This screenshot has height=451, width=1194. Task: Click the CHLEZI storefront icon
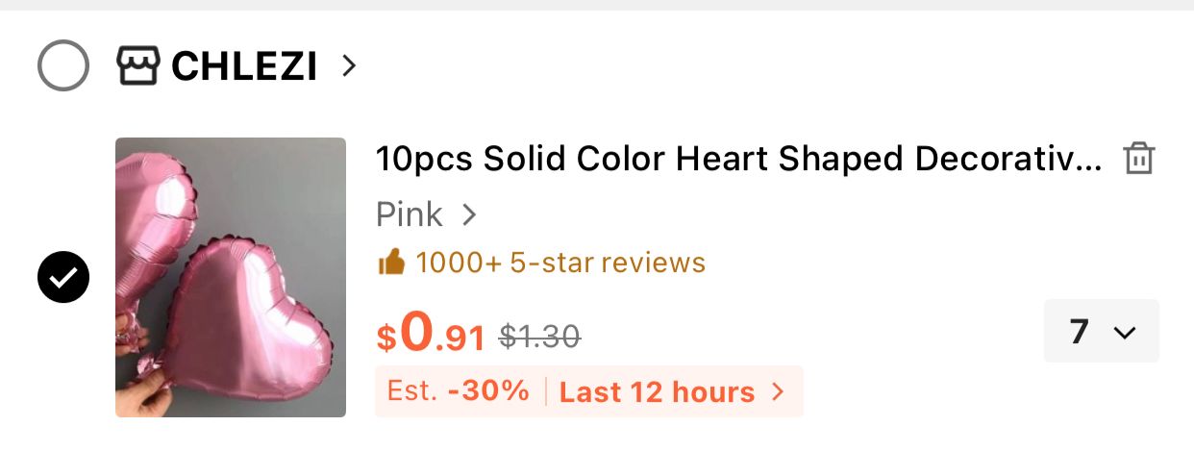click(137, 66)
